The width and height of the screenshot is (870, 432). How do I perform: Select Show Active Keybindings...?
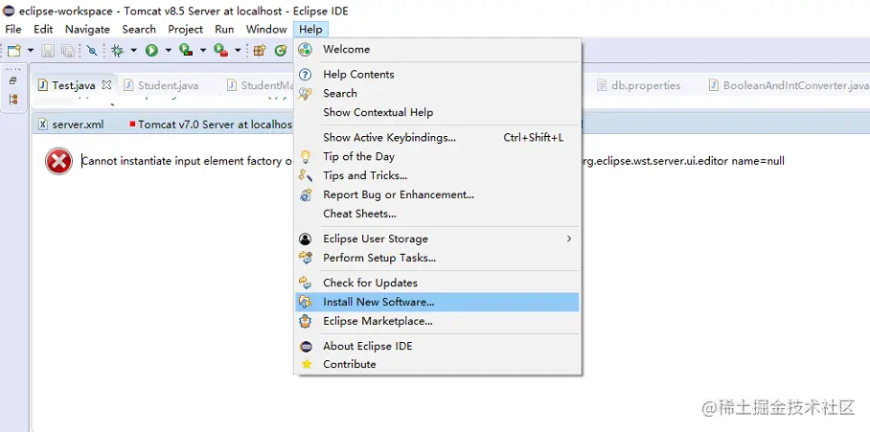[437, 138]
